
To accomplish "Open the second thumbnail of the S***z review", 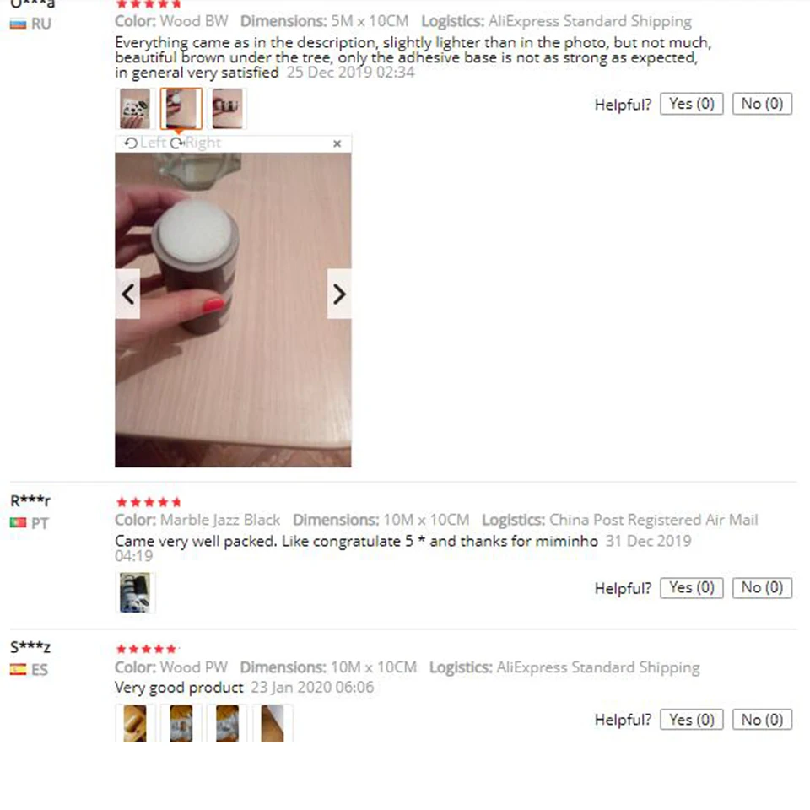I will coord(181,723).
